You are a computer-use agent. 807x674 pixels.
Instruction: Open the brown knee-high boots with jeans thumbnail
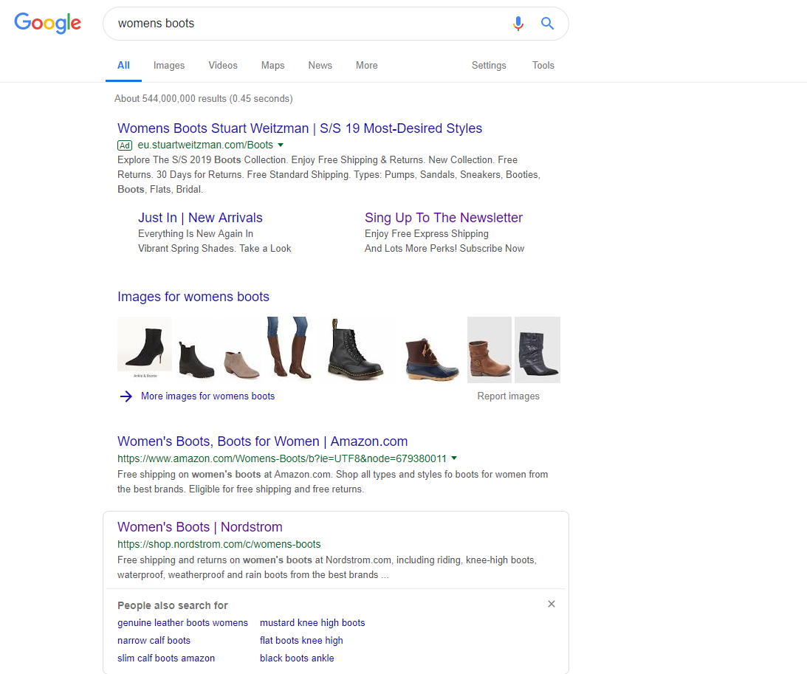[x=289, y=348]
